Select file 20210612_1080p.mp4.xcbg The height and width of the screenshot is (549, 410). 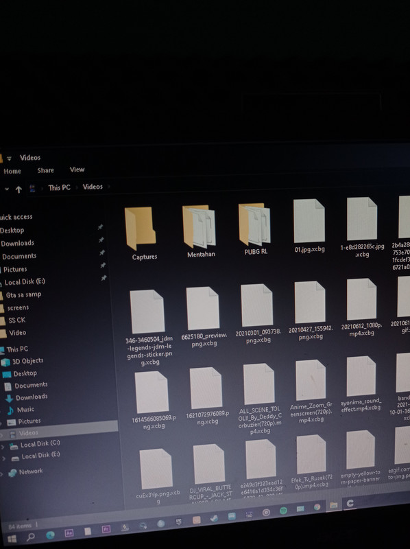click(x=362, y=307)
